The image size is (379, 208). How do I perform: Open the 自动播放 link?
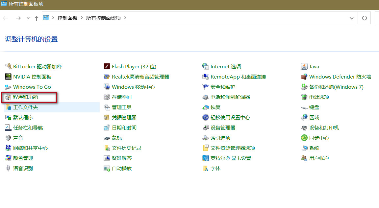(x=122, y=168)
